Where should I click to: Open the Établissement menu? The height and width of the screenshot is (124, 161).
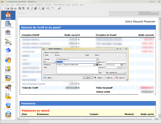pos(21,5)
